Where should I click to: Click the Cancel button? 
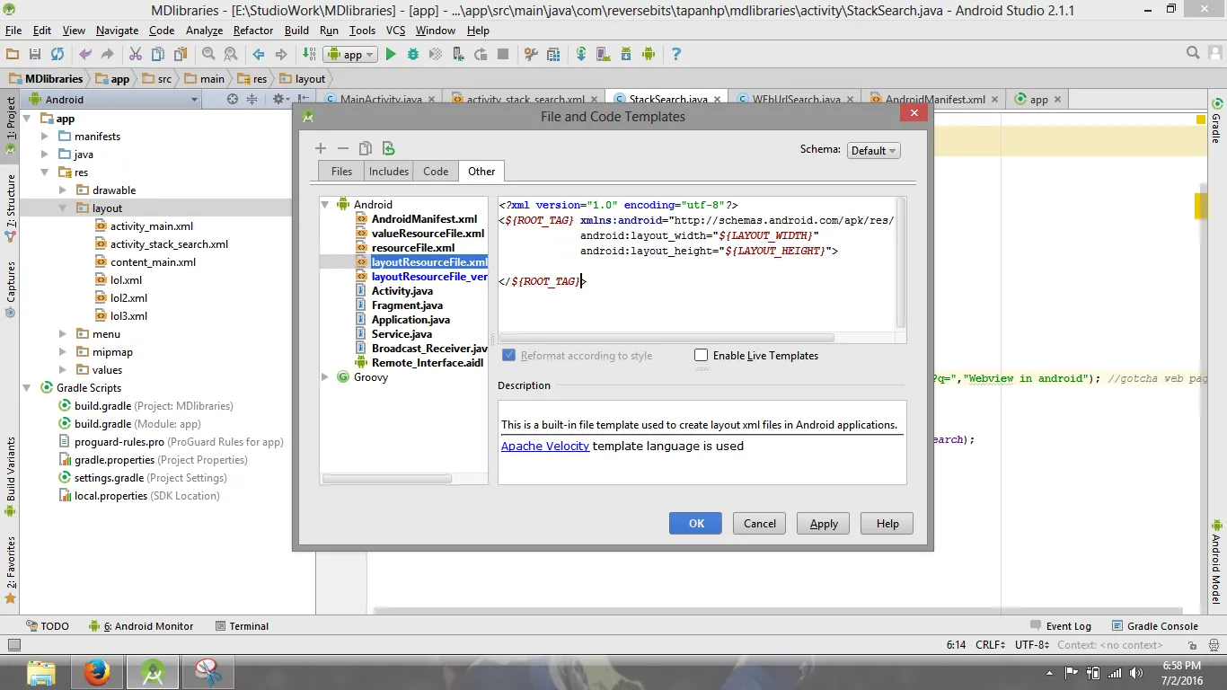759,524
